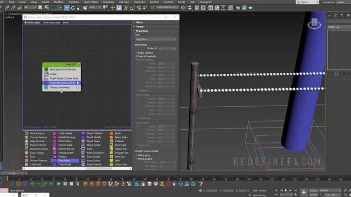Switch to the tyFlow cables tab

click(x=32, y=22)
